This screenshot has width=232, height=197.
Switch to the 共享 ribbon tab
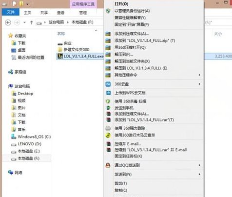point(44,13)
